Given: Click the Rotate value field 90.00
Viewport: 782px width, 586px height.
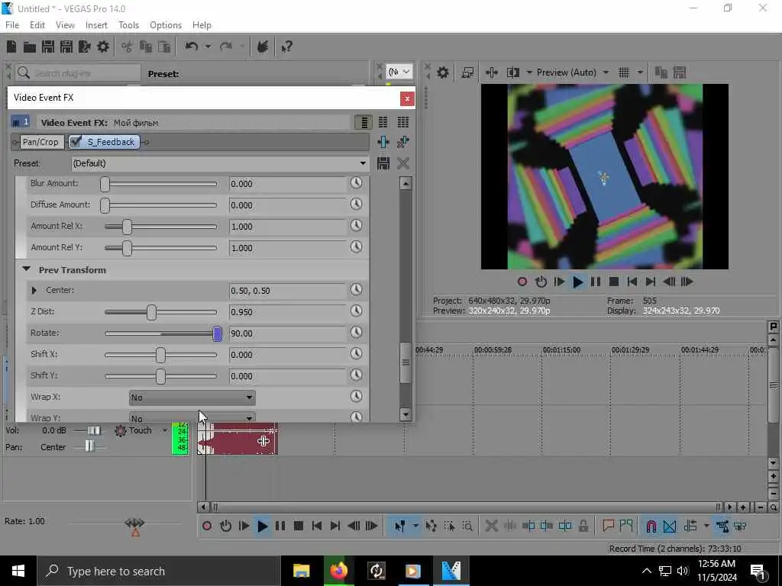Looking at the screenshot, I should coord(287,333).
